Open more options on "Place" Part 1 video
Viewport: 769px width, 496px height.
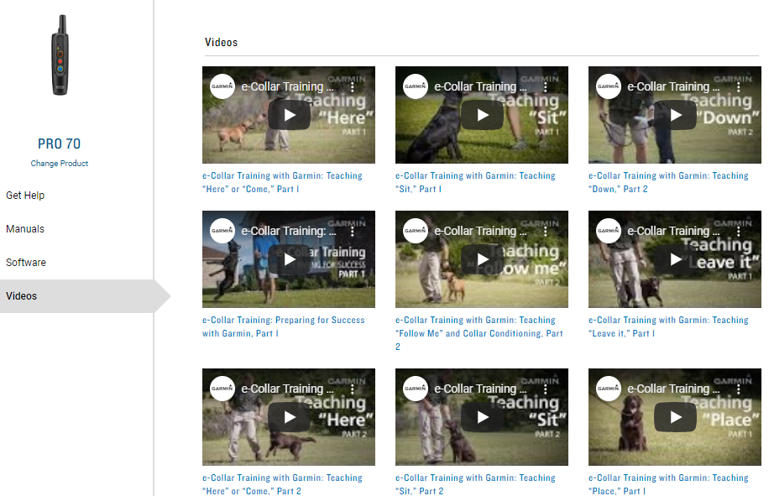(x=739, y=389)
